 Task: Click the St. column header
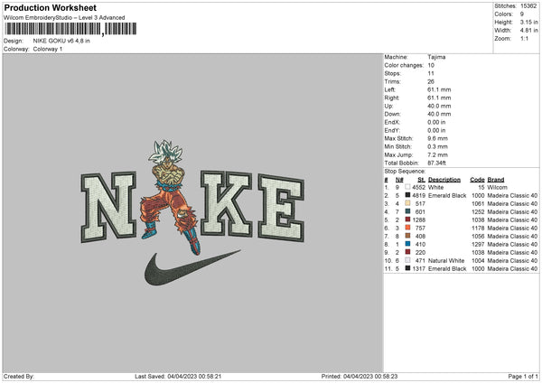pos(421,180)
